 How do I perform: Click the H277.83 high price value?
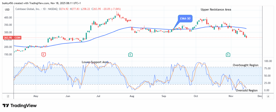75,9
